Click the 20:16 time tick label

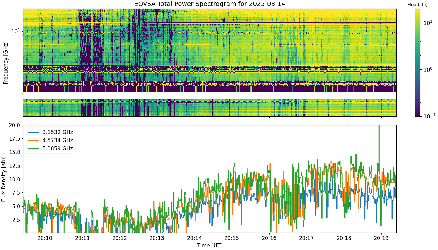click(269, 238)
